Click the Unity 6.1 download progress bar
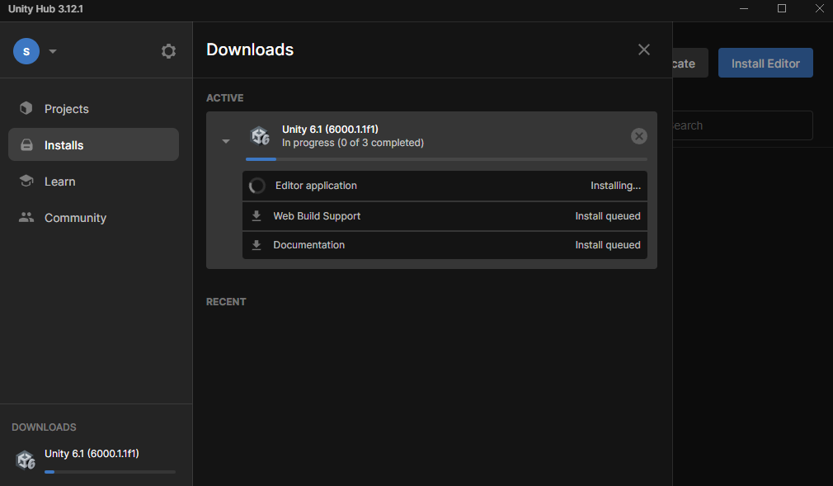The width and height of the screenshot is (833, 486). click(446, 158)
